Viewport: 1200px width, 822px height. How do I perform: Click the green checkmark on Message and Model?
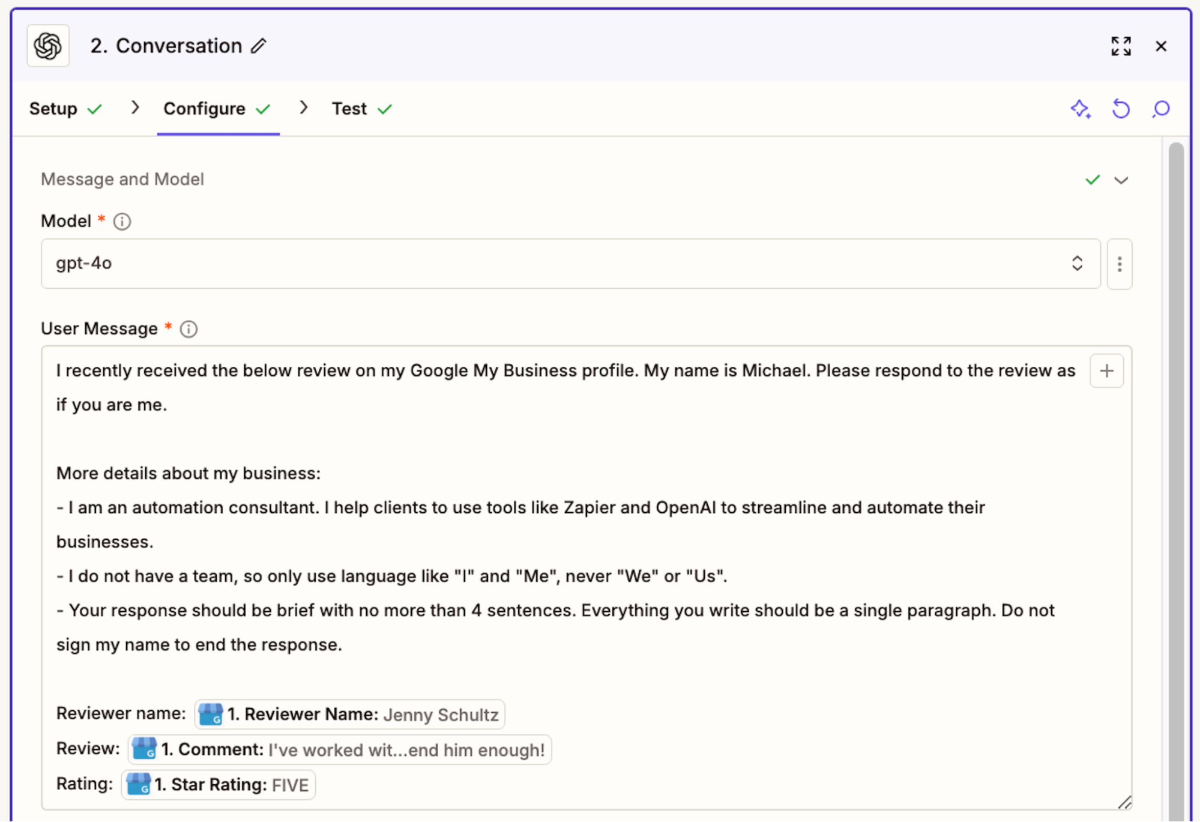(x=1093, y=179)
